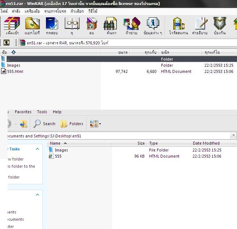Open the รายการโปรด (Favorites) menu in WinRAR
Viewport: 237px width, 229px height.
point(55,11)
